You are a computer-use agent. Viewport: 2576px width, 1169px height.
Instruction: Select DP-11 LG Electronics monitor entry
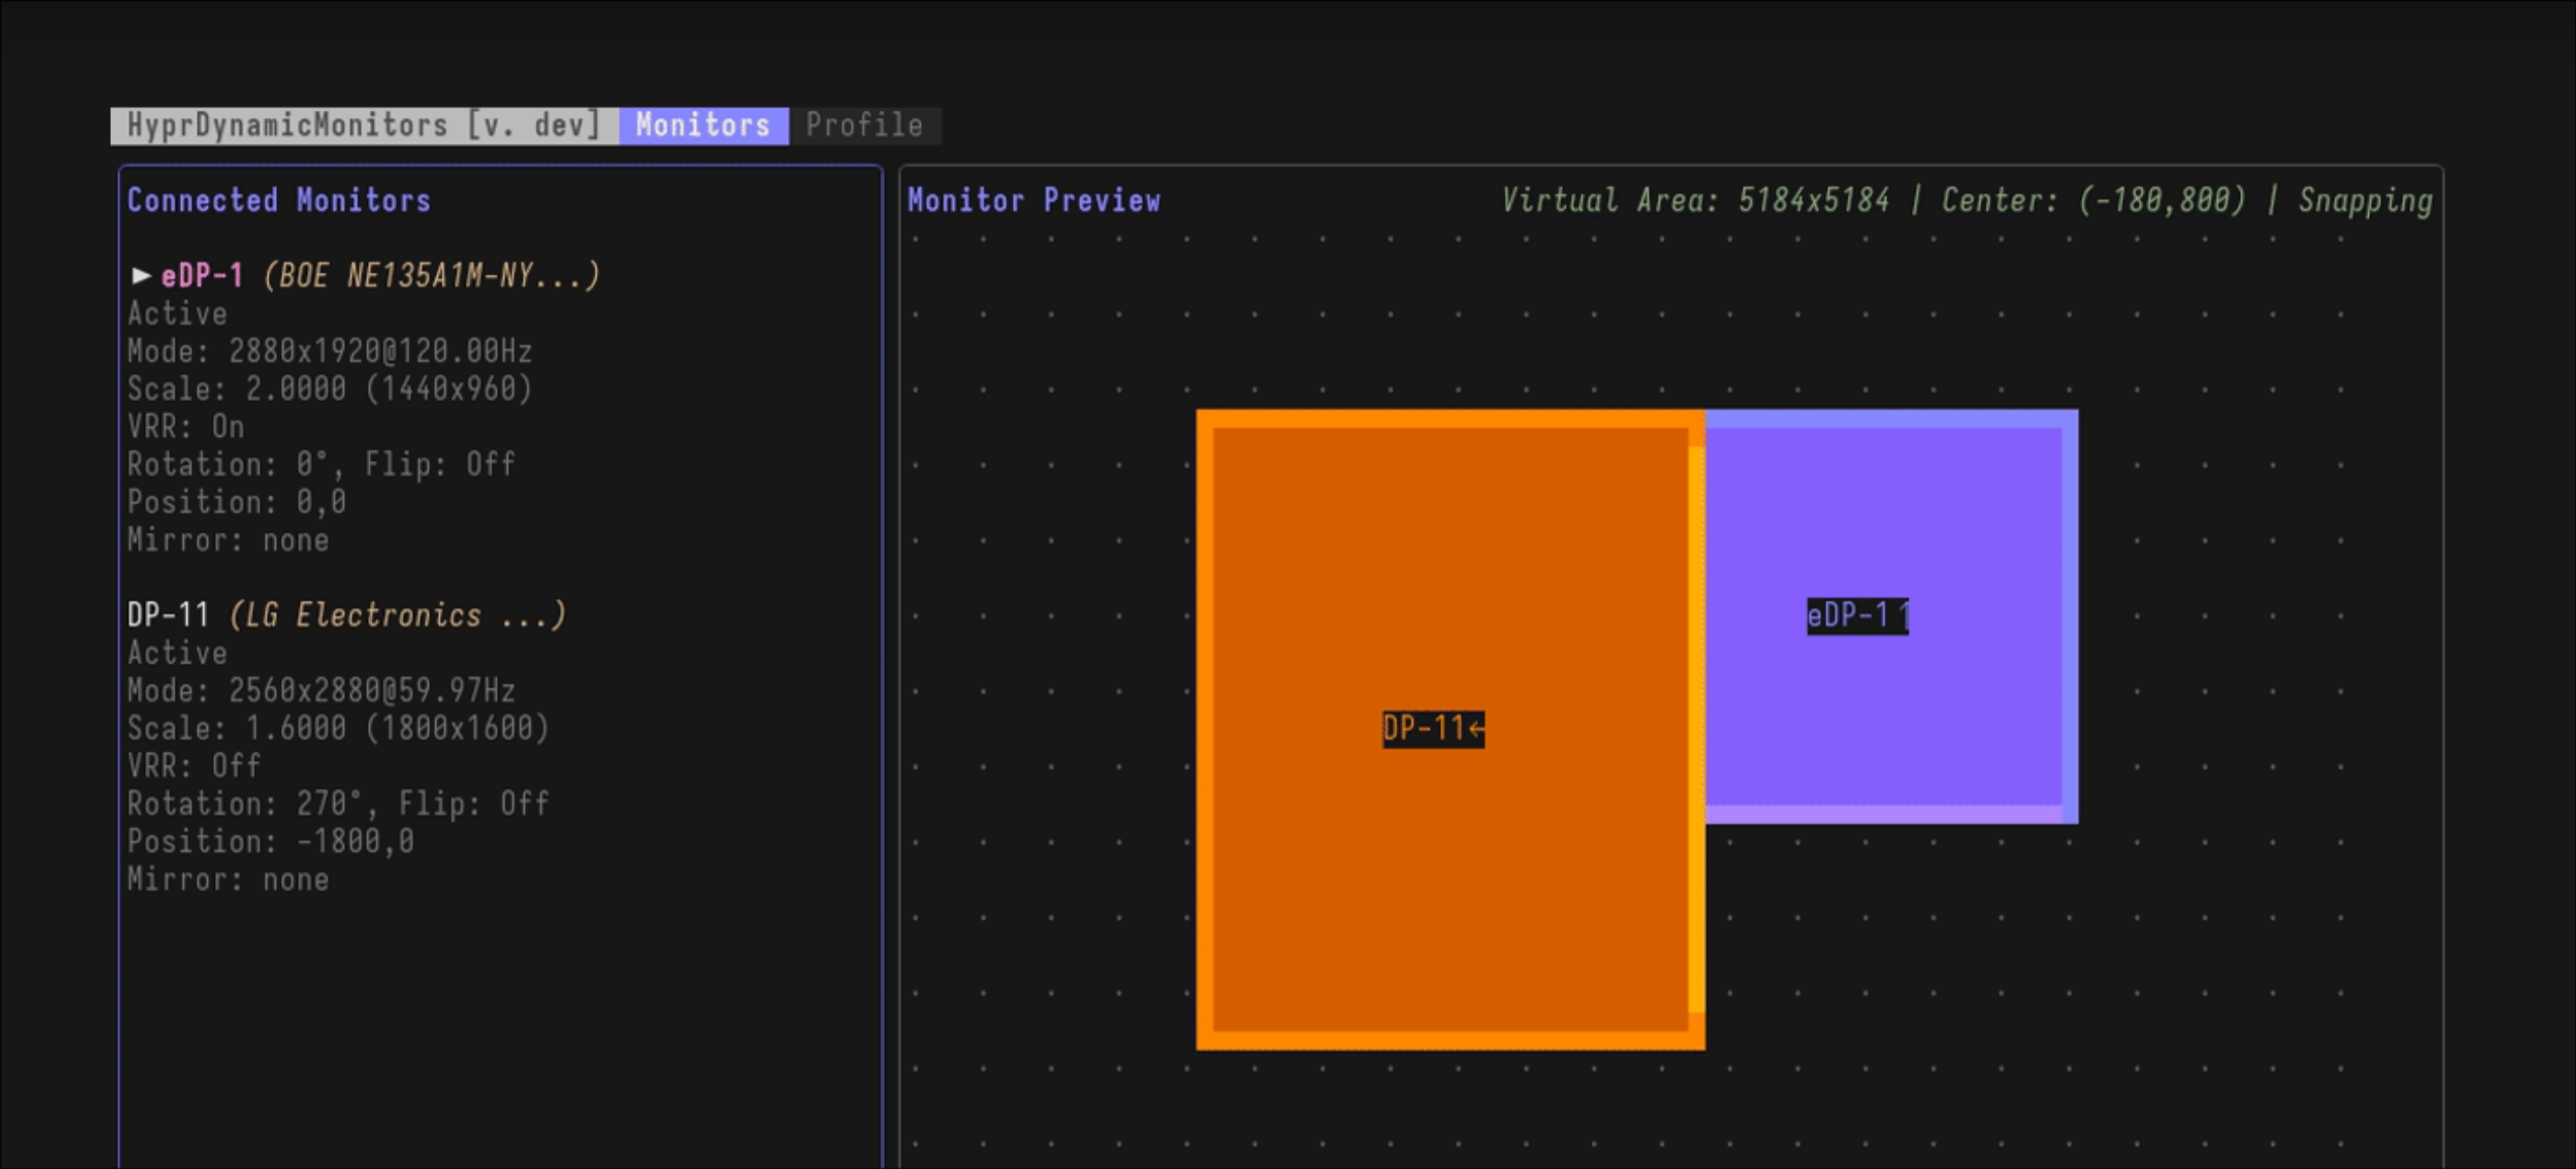click(346, 615)
